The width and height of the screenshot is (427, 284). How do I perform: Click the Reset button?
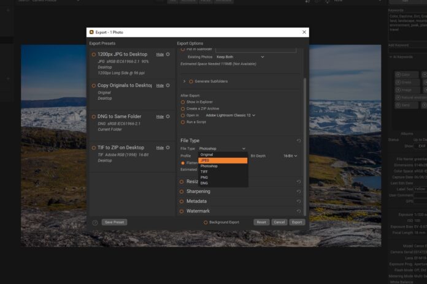[x=261, y=222]
